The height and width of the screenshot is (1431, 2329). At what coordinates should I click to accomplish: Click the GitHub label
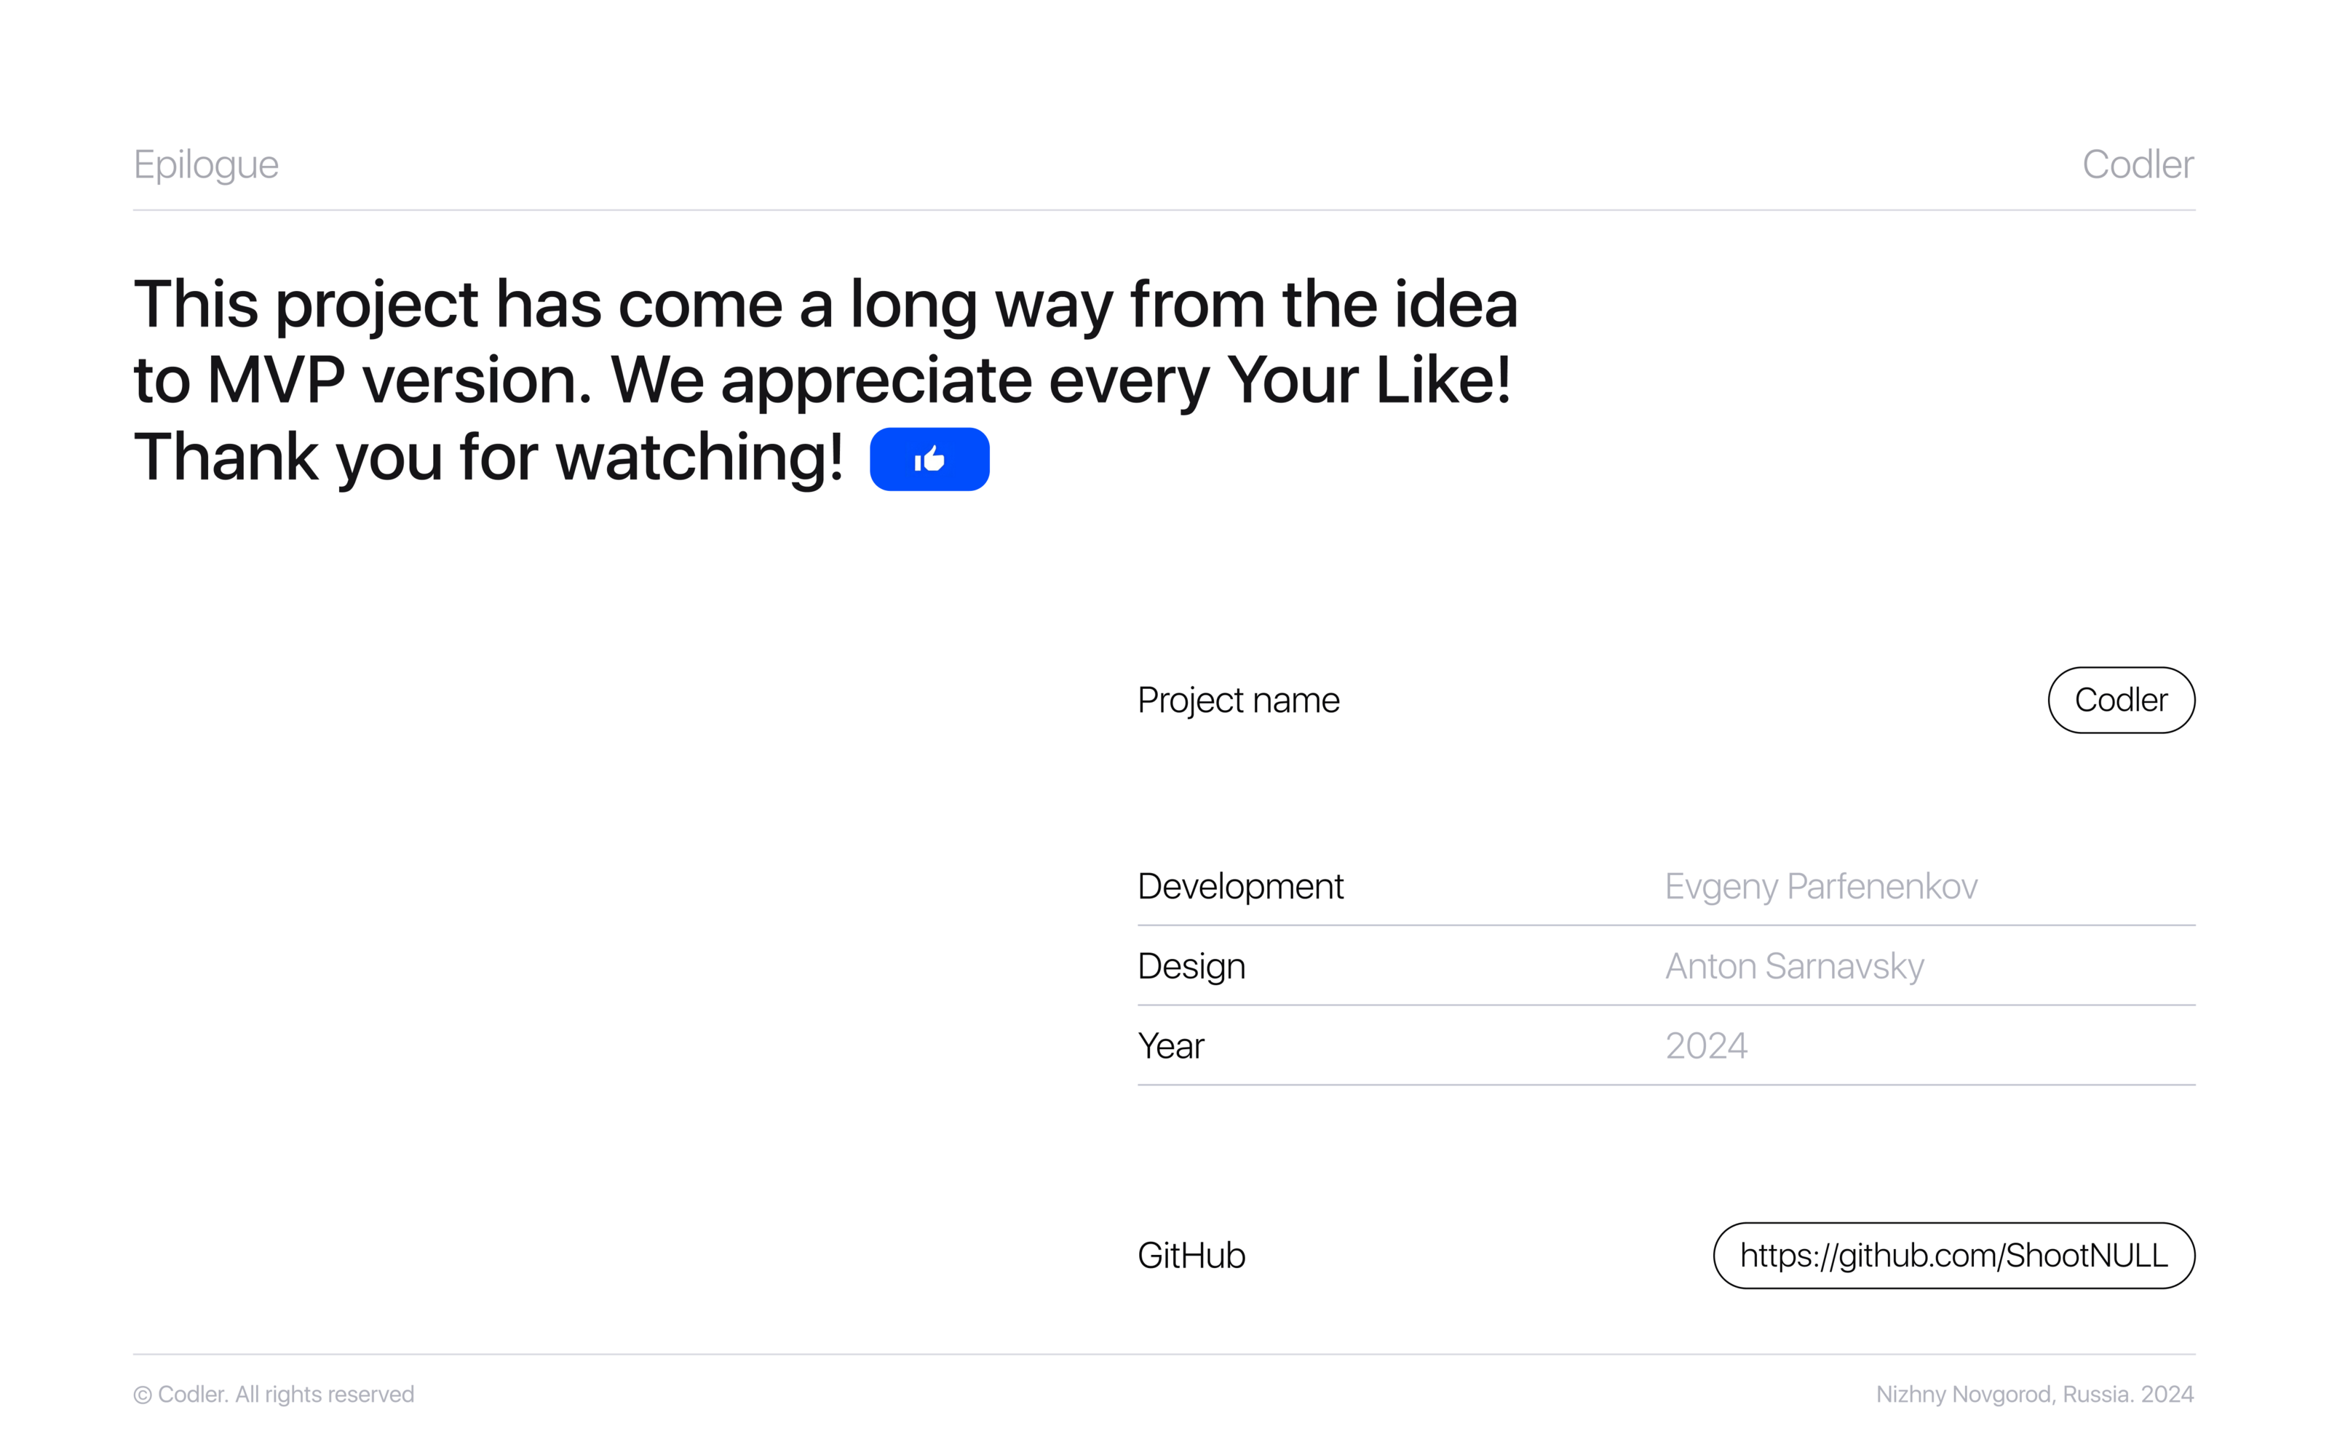(1191, 1255)
